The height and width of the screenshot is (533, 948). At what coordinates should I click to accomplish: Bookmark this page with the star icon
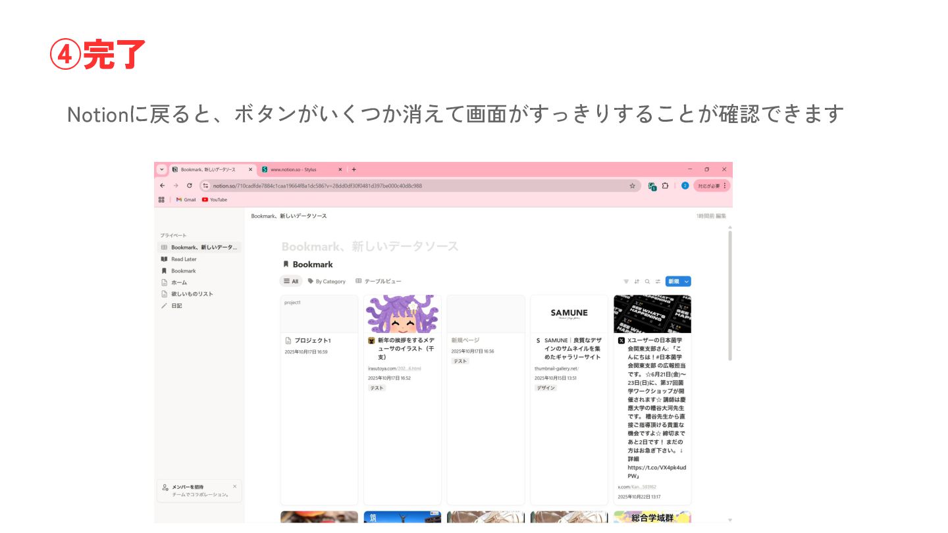coord(632,186)
